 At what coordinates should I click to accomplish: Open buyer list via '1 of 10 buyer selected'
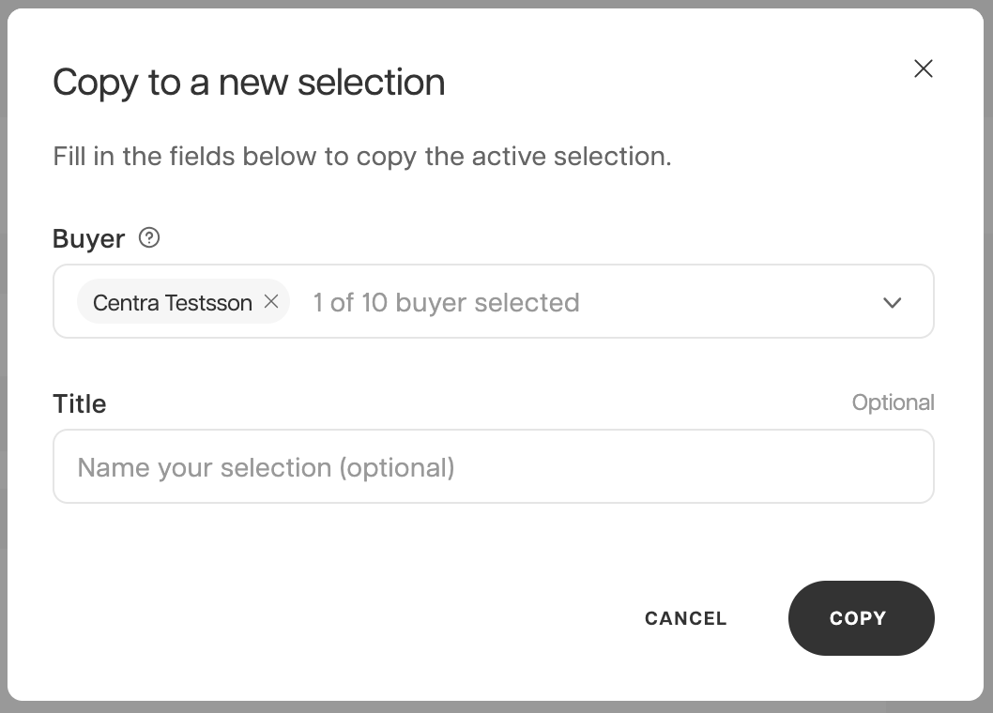pos(446,303)
